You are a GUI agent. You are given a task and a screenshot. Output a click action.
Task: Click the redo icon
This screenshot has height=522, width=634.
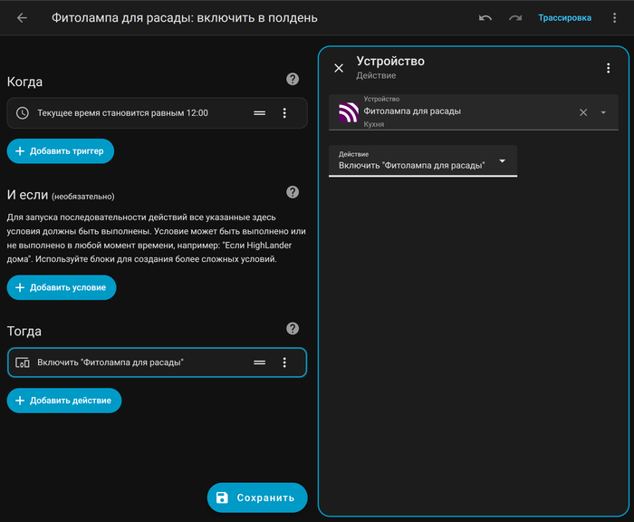[515, 17]
